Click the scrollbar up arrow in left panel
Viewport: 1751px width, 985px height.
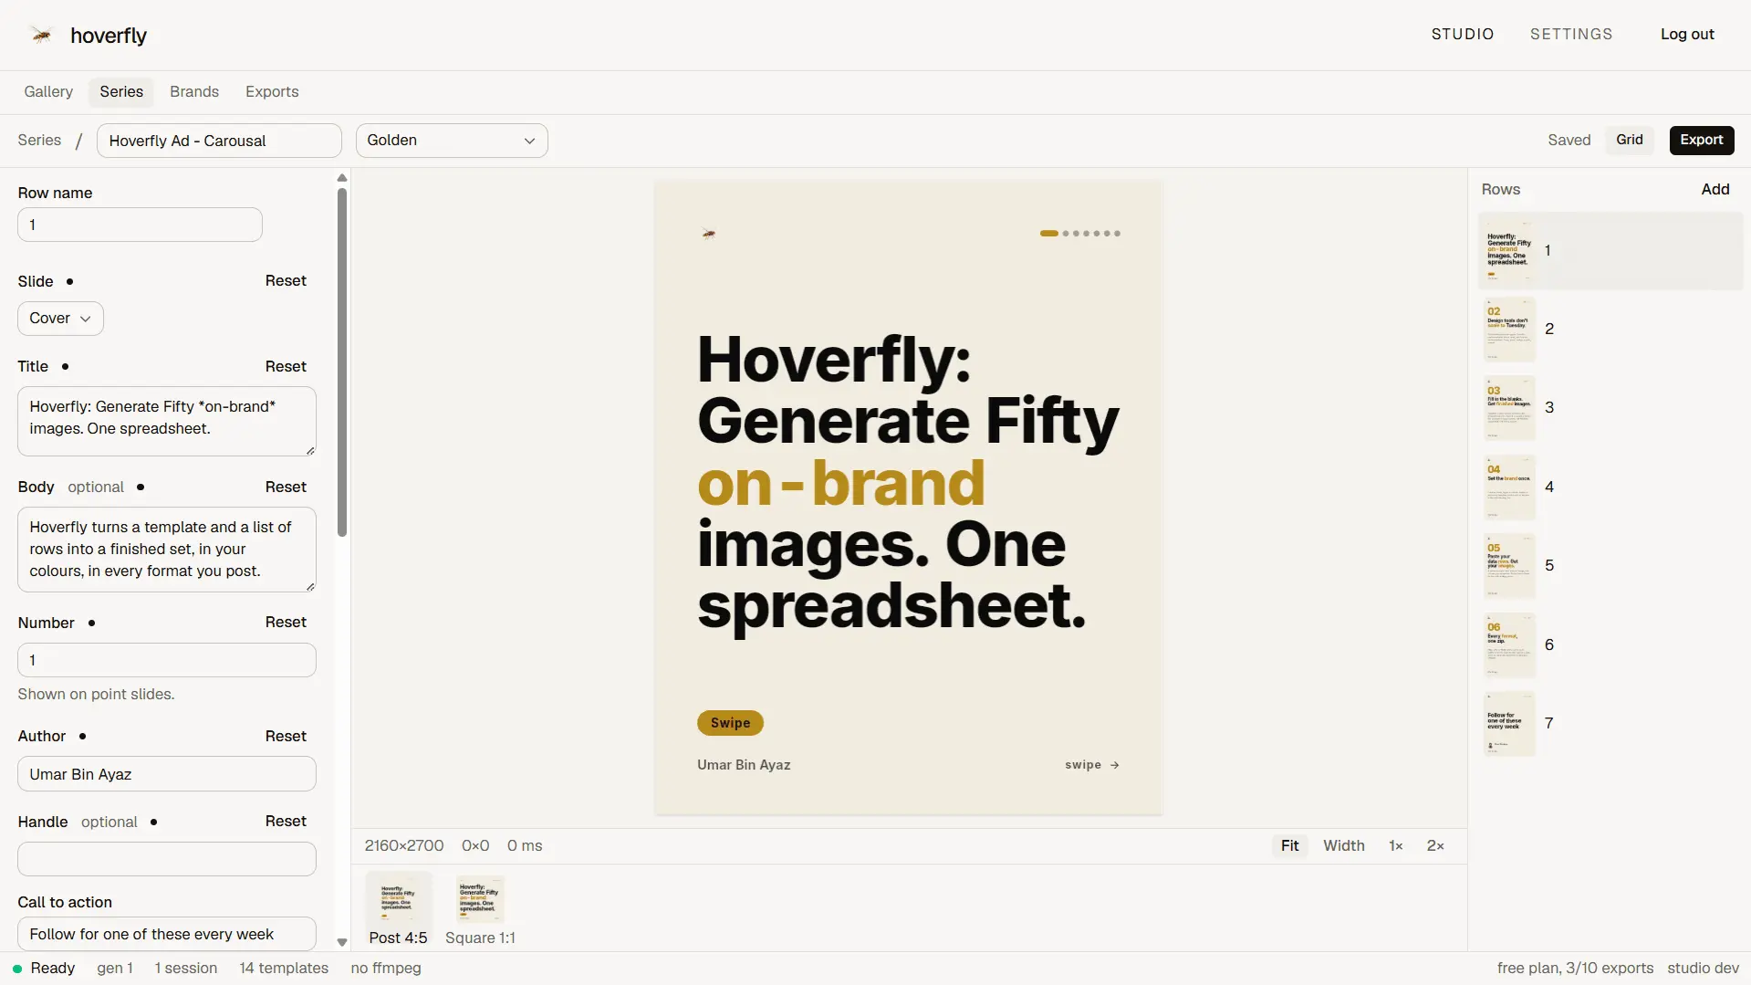coord(342,178)
